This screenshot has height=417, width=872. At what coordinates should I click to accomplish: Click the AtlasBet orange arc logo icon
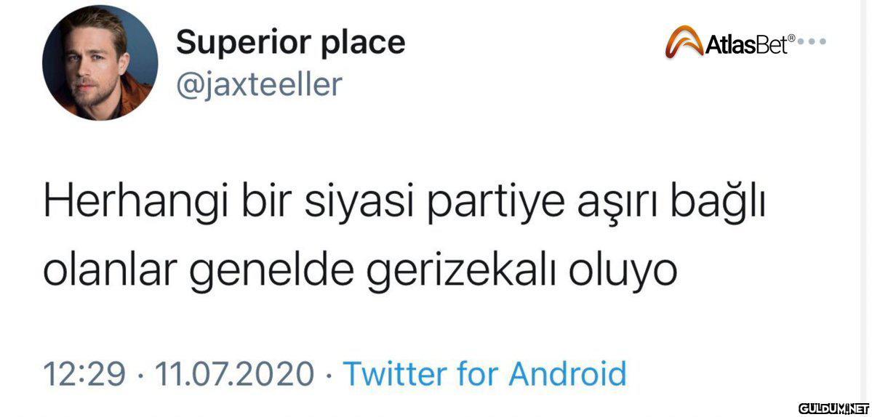pos(682,42)
